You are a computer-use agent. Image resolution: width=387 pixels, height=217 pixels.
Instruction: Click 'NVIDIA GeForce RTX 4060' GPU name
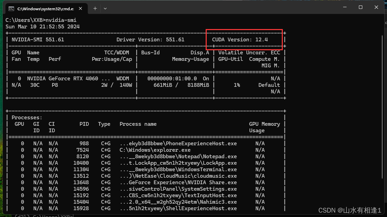(62, 79)
